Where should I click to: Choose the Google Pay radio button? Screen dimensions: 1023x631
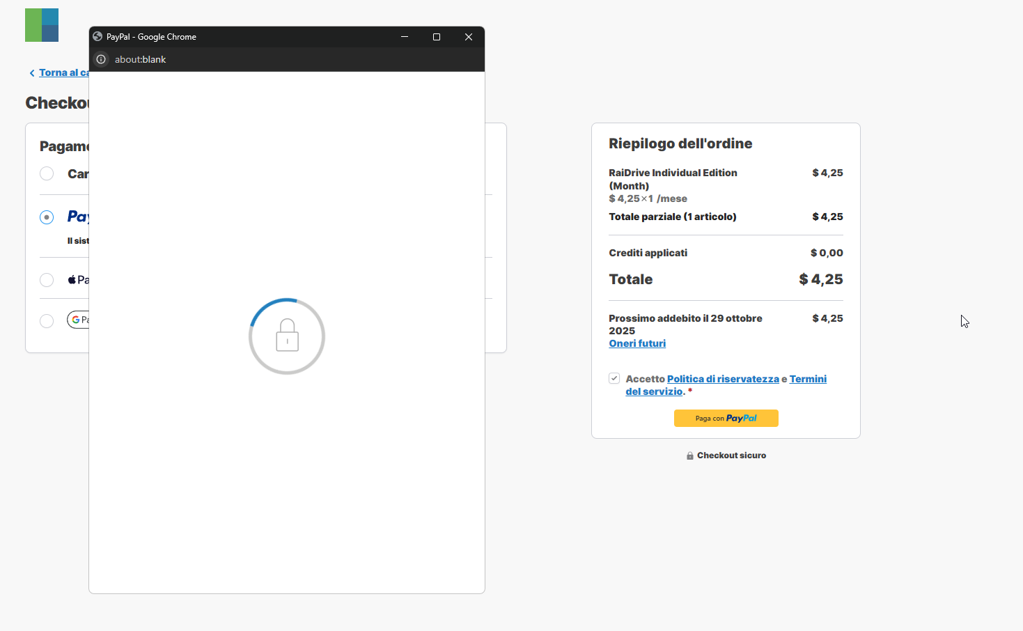47,320
